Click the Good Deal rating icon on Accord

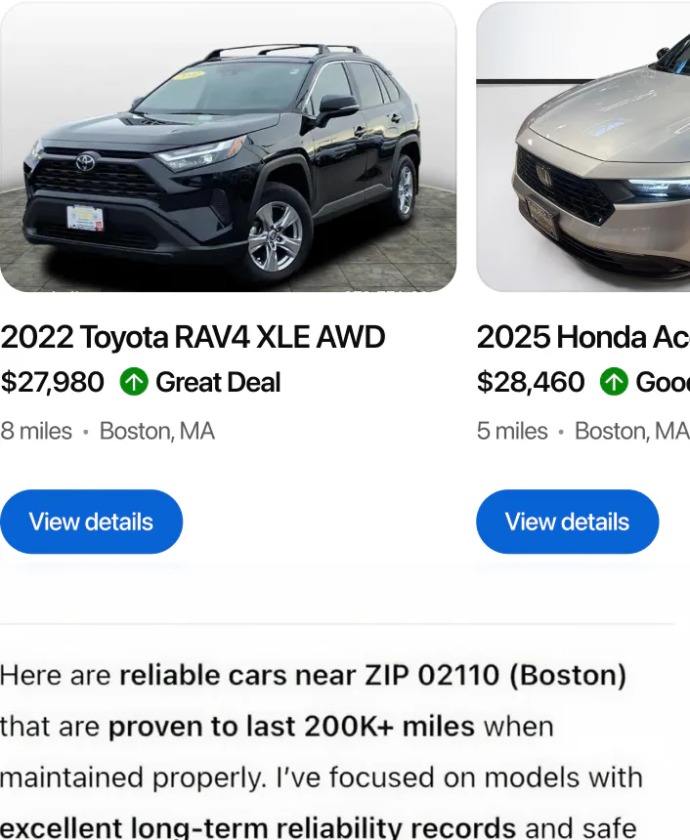(614, 382)
